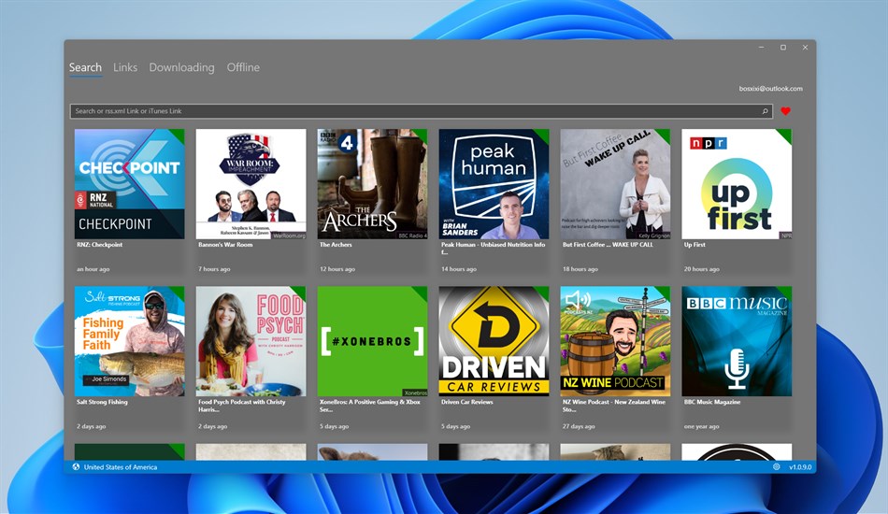
Task: Go to the Downloading tab
Action: (x=181, y=67)
